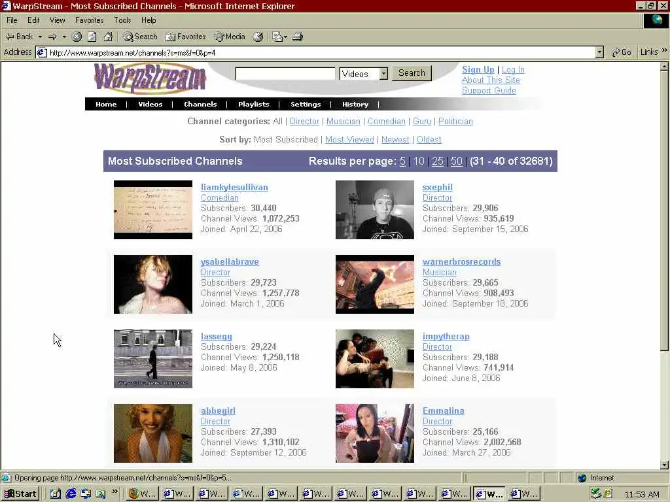This screenshot has height=502, width=670.
Task: Click the Mail toolbar icon
Action: [277, 37]
